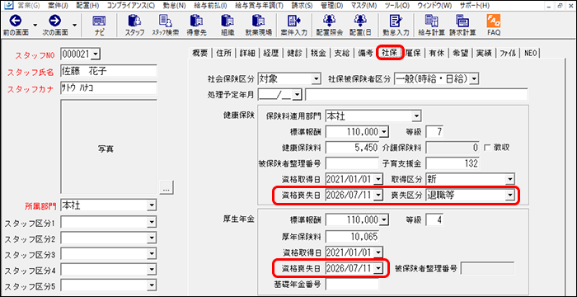Open the 勤怠(N) menu
The image size is (577, 297).
[x=175, y=6]
